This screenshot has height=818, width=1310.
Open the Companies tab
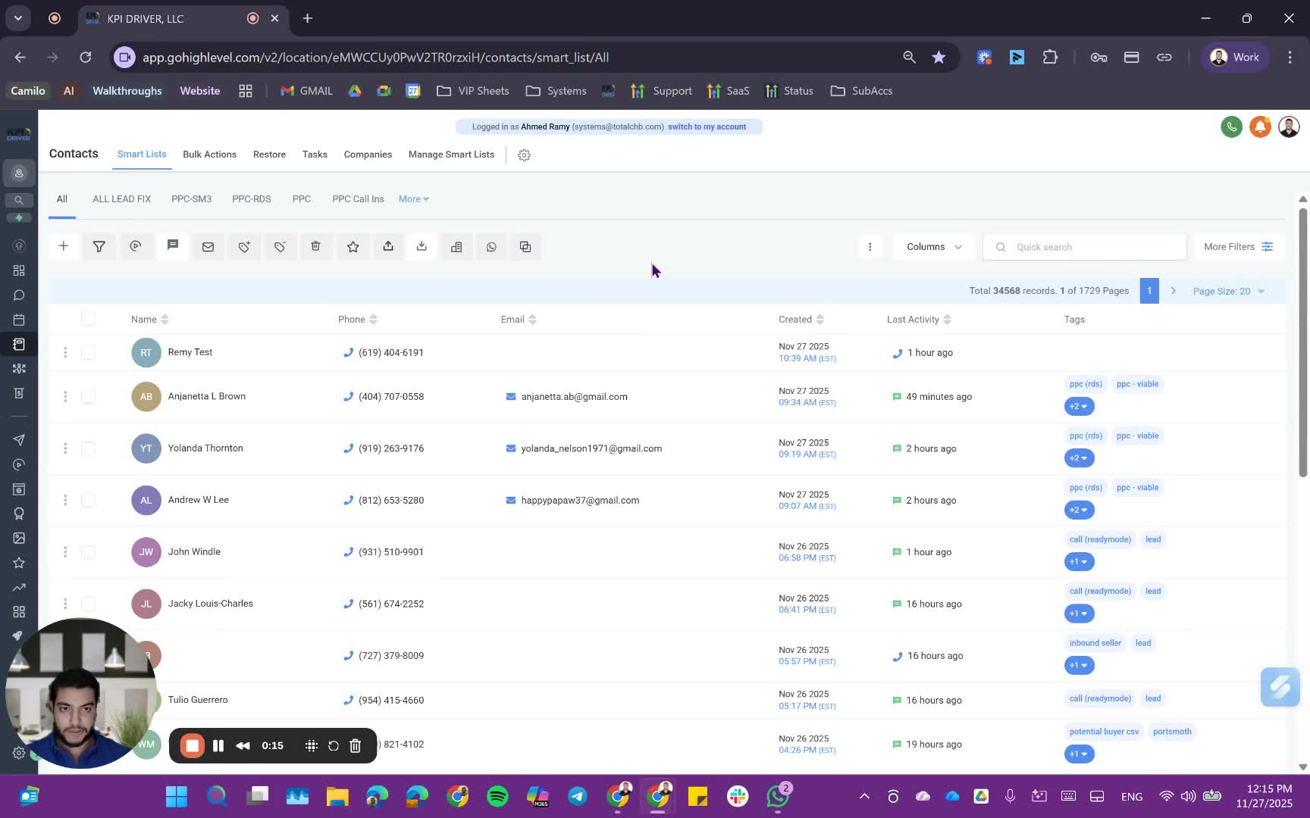pyautogui.click(x=368, y=155)
